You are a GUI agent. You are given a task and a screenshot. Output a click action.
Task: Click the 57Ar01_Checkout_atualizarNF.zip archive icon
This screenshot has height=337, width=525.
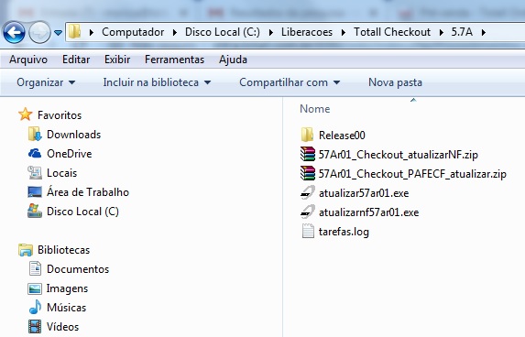308,154
